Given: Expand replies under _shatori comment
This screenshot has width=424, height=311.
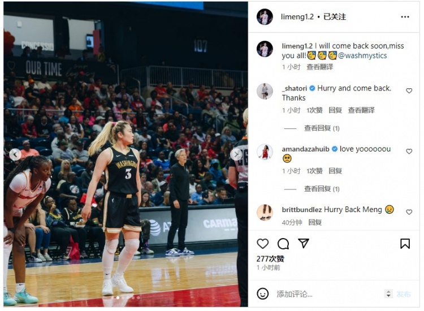Looking at the screenshot, I should [322, 128].
